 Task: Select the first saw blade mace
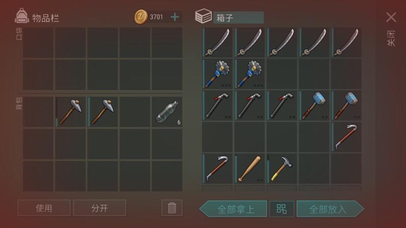[x=217, y=74]
